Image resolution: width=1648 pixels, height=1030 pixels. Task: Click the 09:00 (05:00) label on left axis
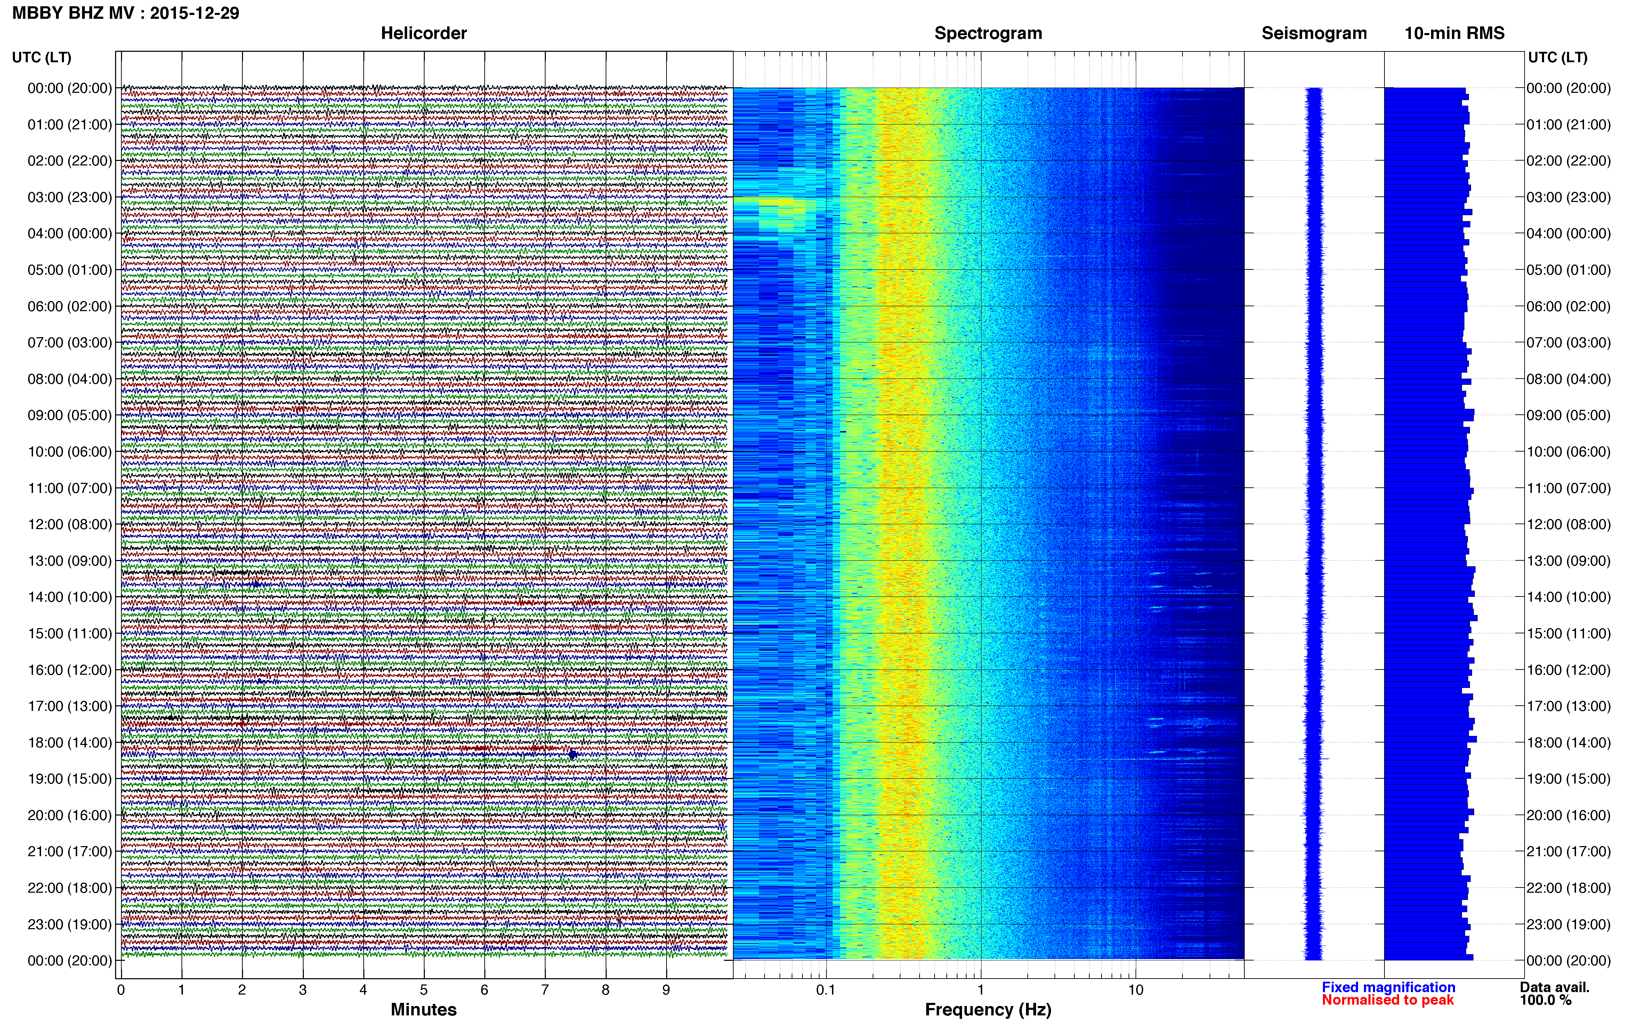70,415
